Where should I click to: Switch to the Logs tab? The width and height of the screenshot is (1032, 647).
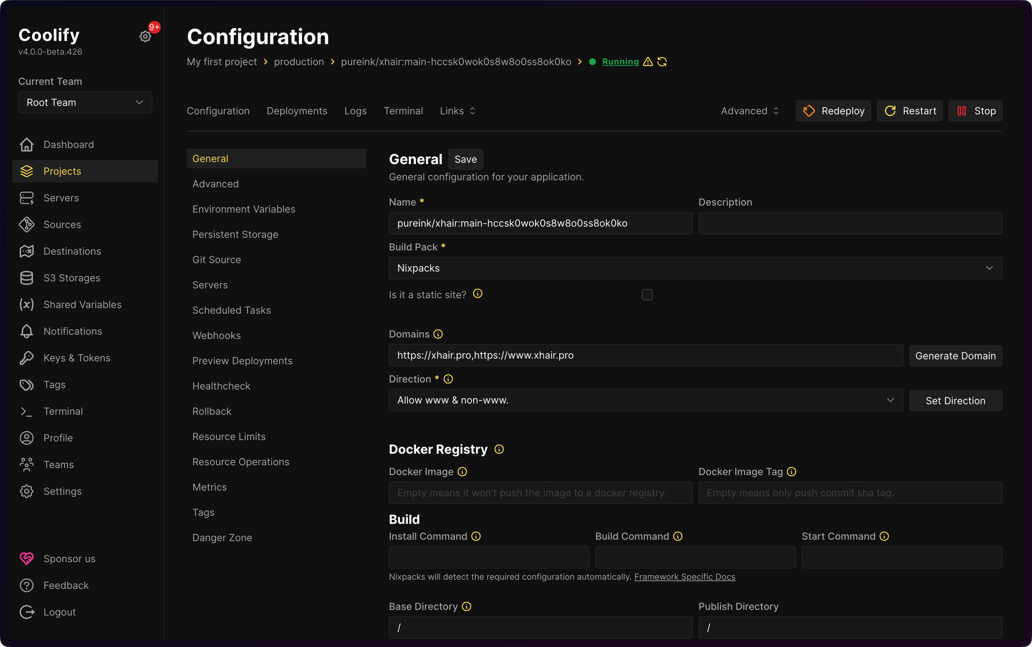point(356,111)
